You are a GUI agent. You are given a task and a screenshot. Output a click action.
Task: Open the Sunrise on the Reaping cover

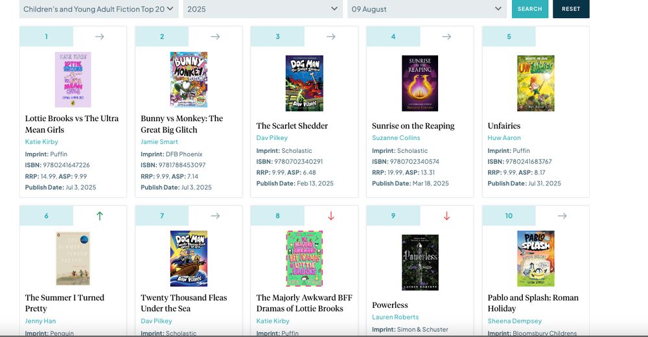[x=420, y=83]
